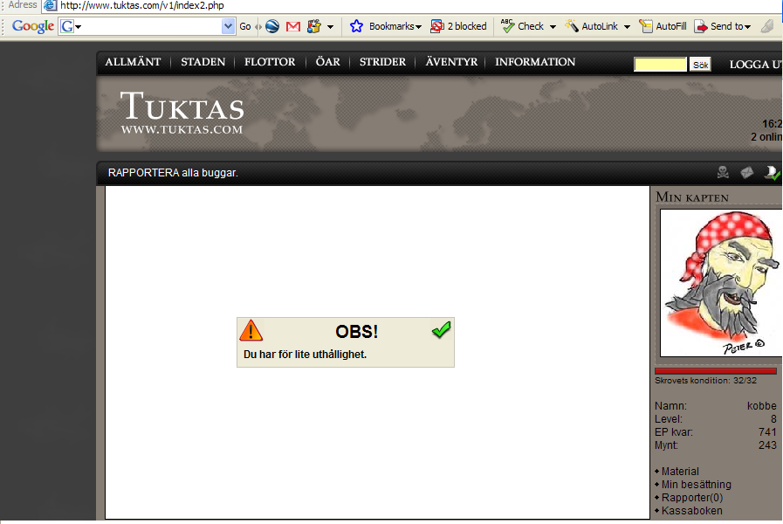Image resolution: width=783 pixels, height=524 pixels.
Task: Click the AutoFill toolbar icon
Action: [x=646, y=26]
